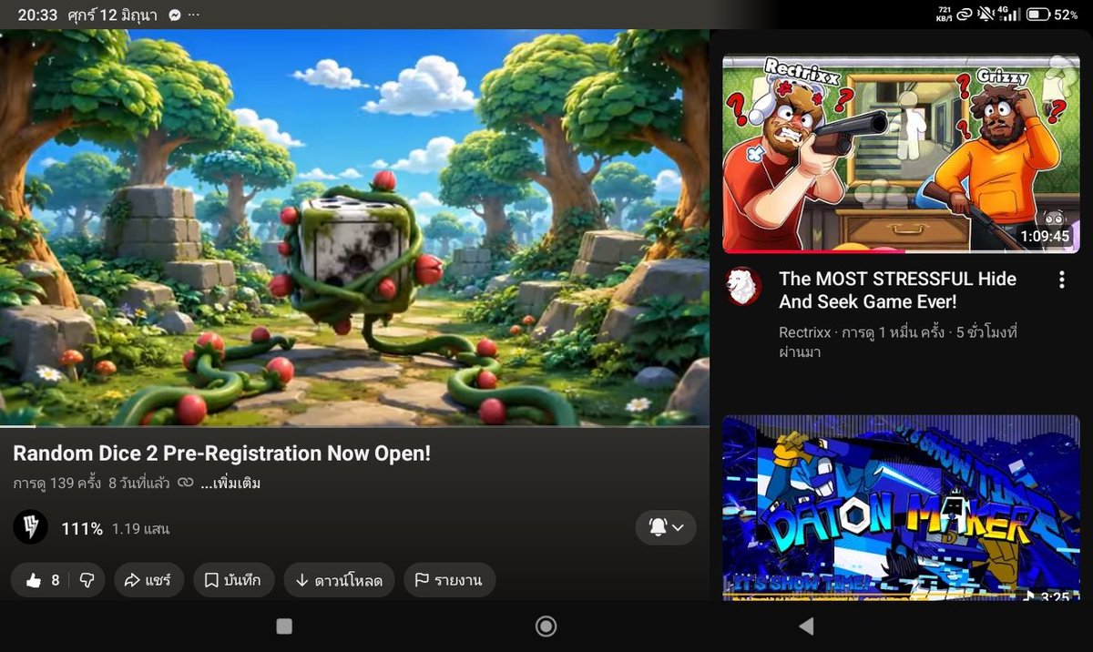Tap the Android recent apps square button
Screen dimensions: 1093x652
tap(284, 626)
